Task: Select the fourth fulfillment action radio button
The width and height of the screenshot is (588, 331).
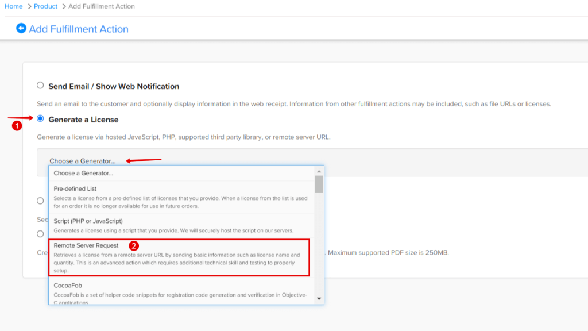Action: 40,234
